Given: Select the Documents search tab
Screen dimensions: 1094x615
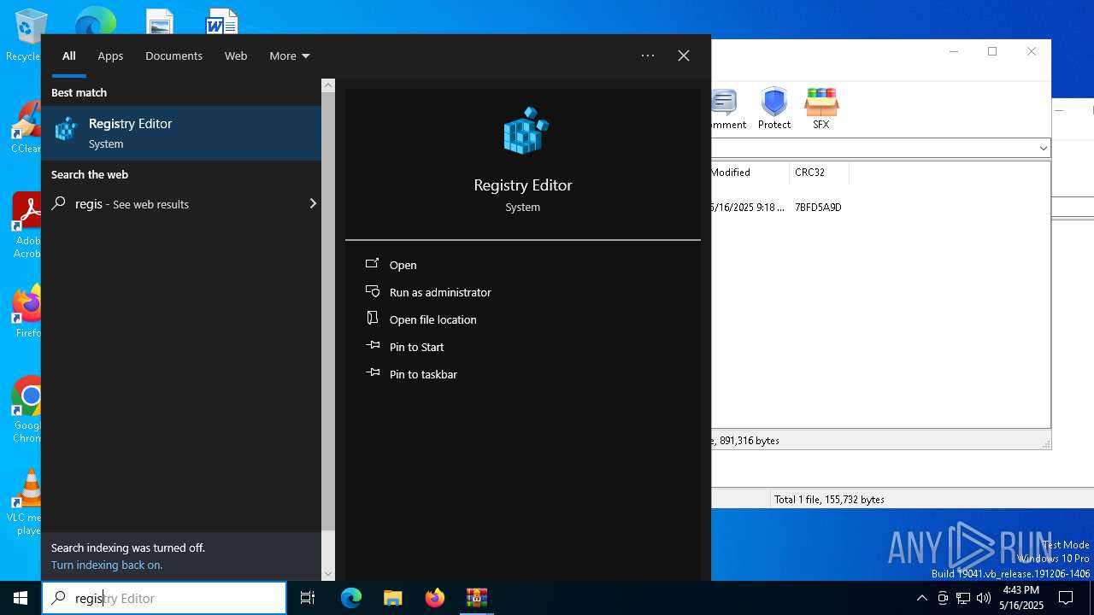Looking at the screenshot, I should point(174,56).
